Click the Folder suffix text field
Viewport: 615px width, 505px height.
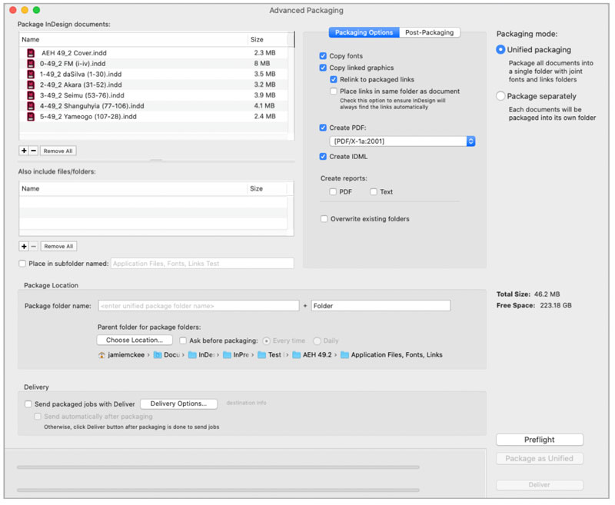pyautogui.click(x=381, y=306)
